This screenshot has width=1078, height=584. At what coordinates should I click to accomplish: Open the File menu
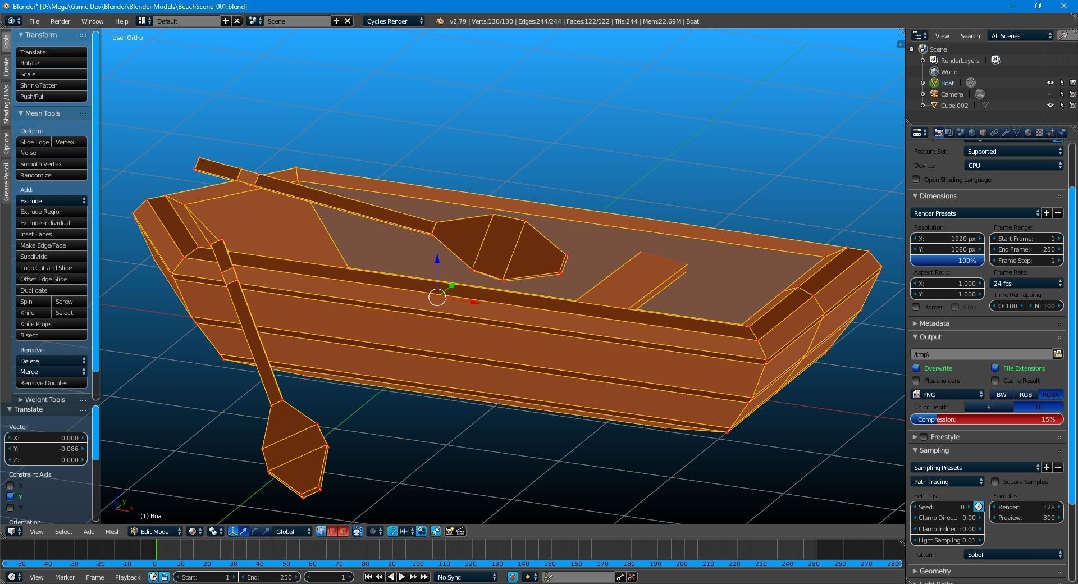click(34, 21)
